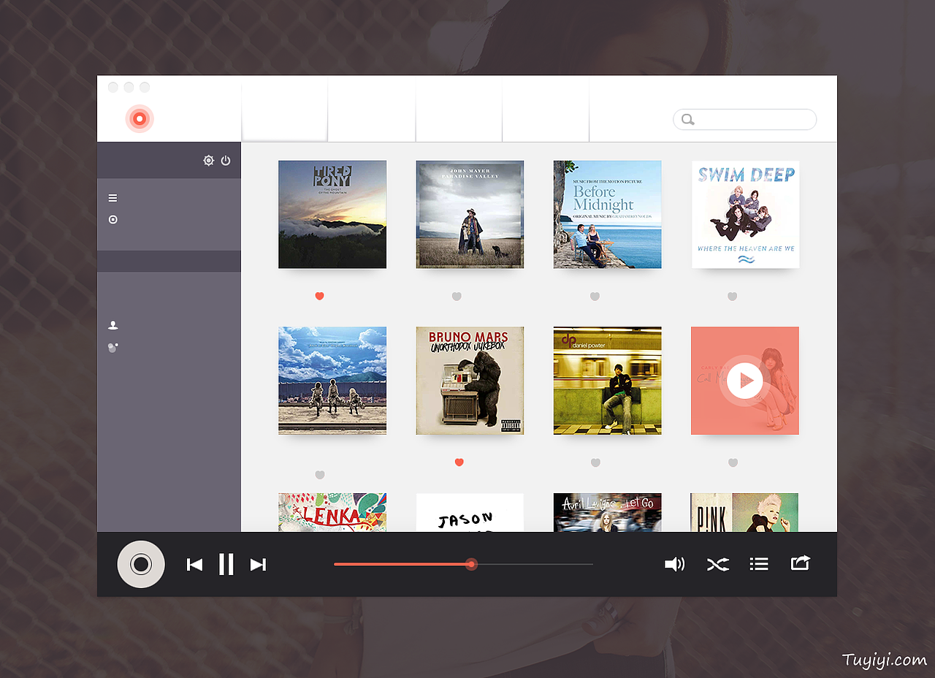
Task: Open John Mayer Paradise Valley cover
Action: point(470,215)
